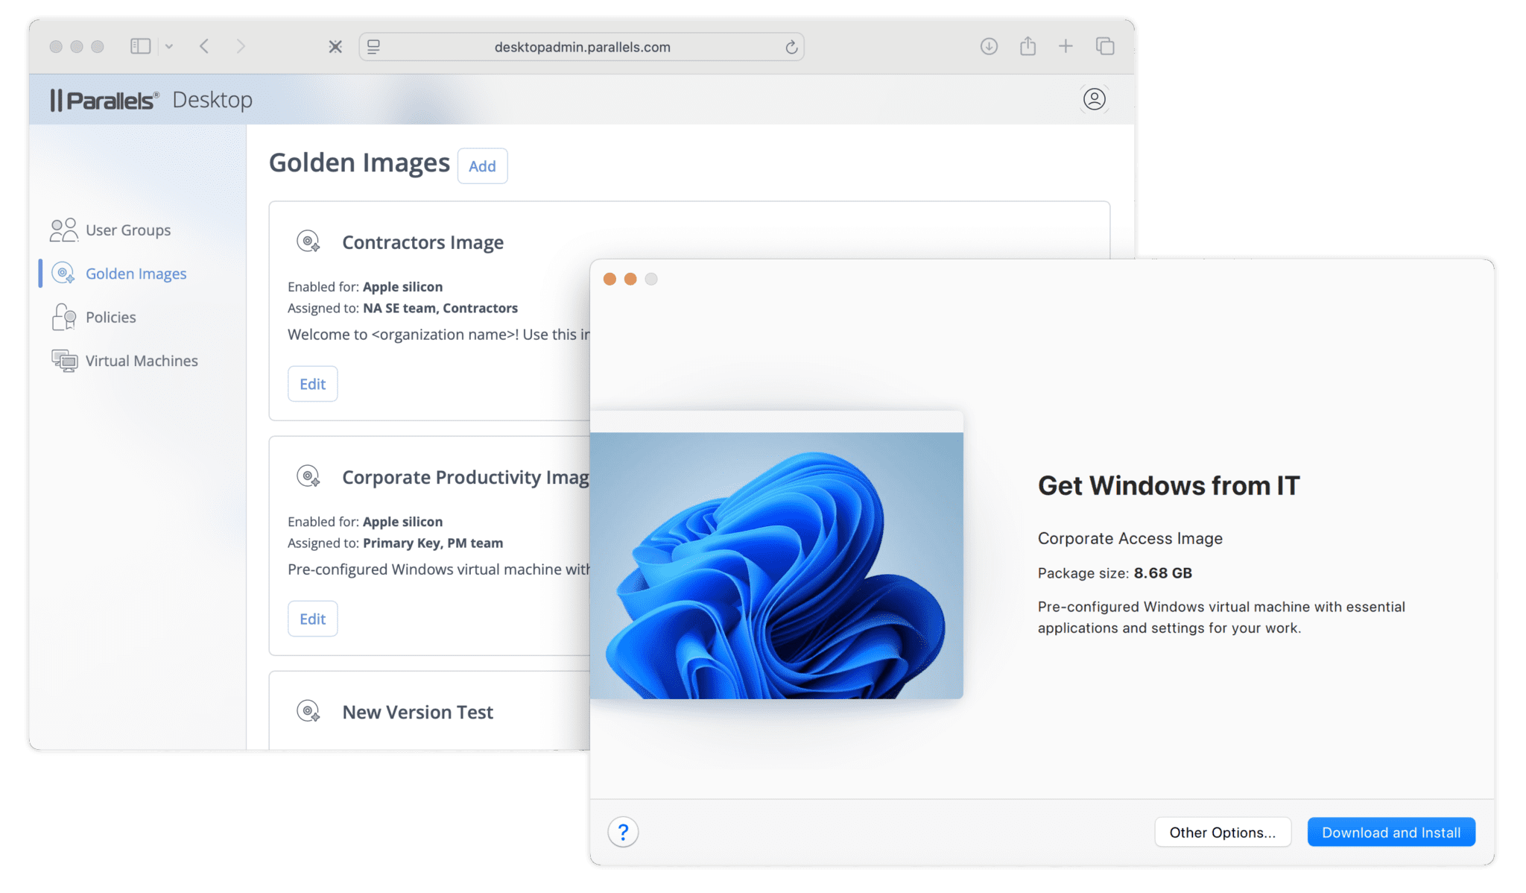Open the Parallels Desktop logo
Viewport: 1526px width, 893px height.
(107, 99)
